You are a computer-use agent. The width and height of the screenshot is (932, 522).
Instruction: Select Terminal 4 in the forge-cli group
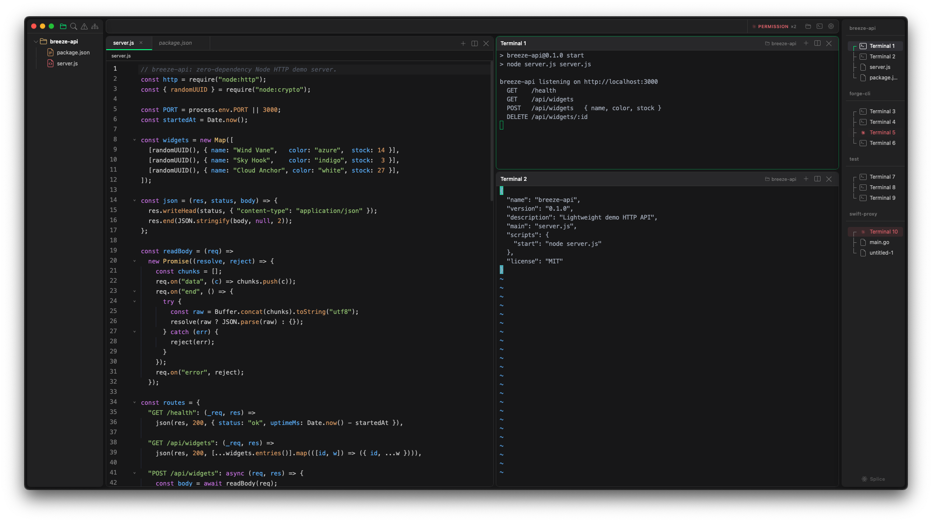pyautogui.click(x=875, y=122)
